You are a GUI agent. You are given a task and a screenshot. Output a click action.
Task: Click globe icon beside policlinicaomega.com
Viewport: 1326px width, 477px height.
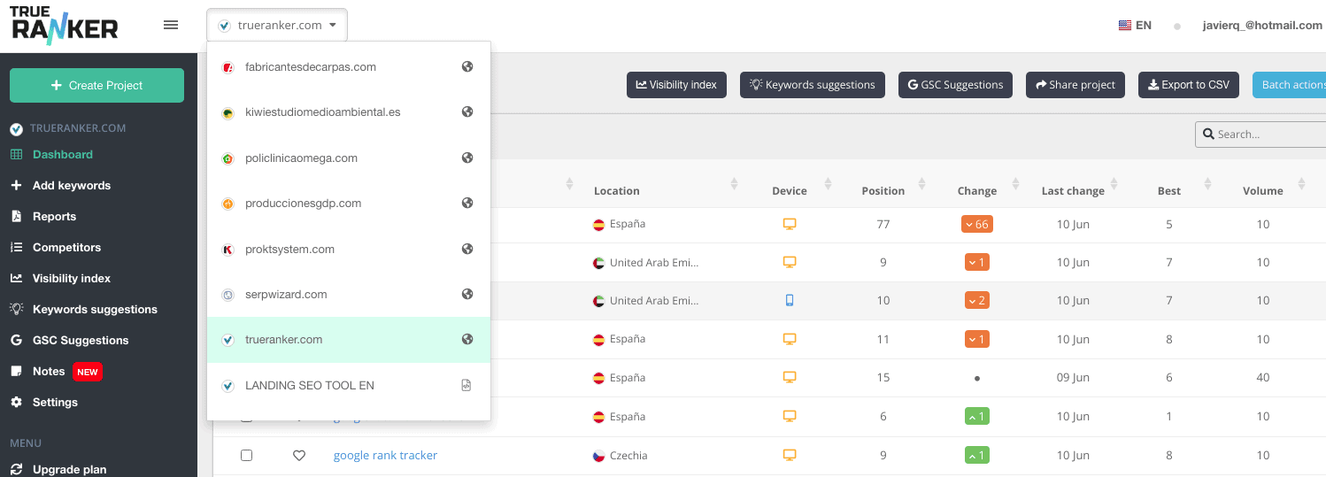click(467, 158)
